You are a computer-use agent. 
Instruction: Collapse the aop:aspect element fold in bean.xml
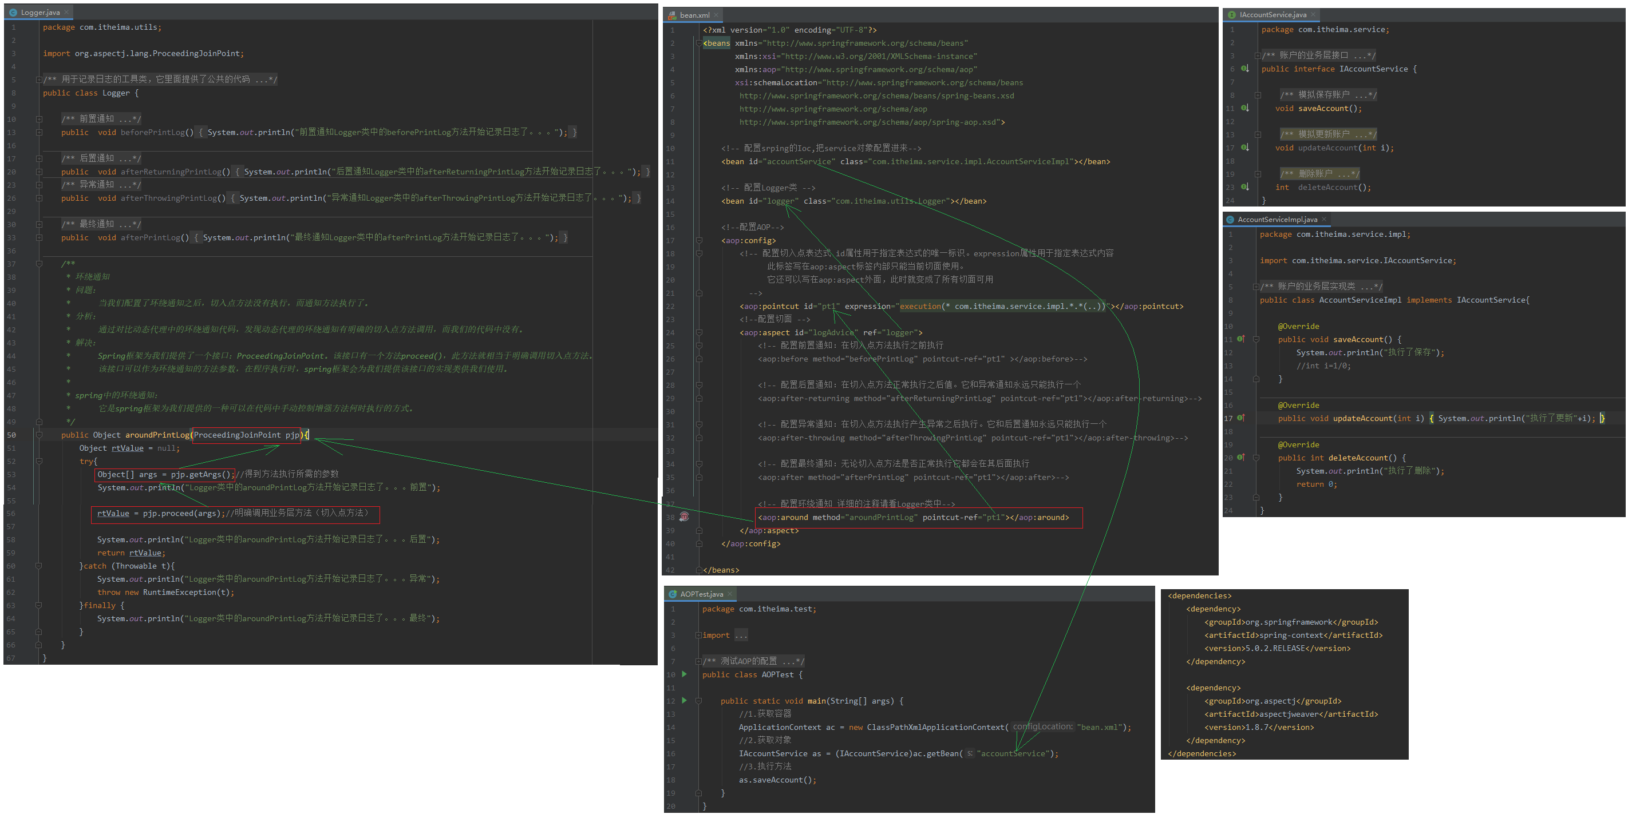click(700, 333)
